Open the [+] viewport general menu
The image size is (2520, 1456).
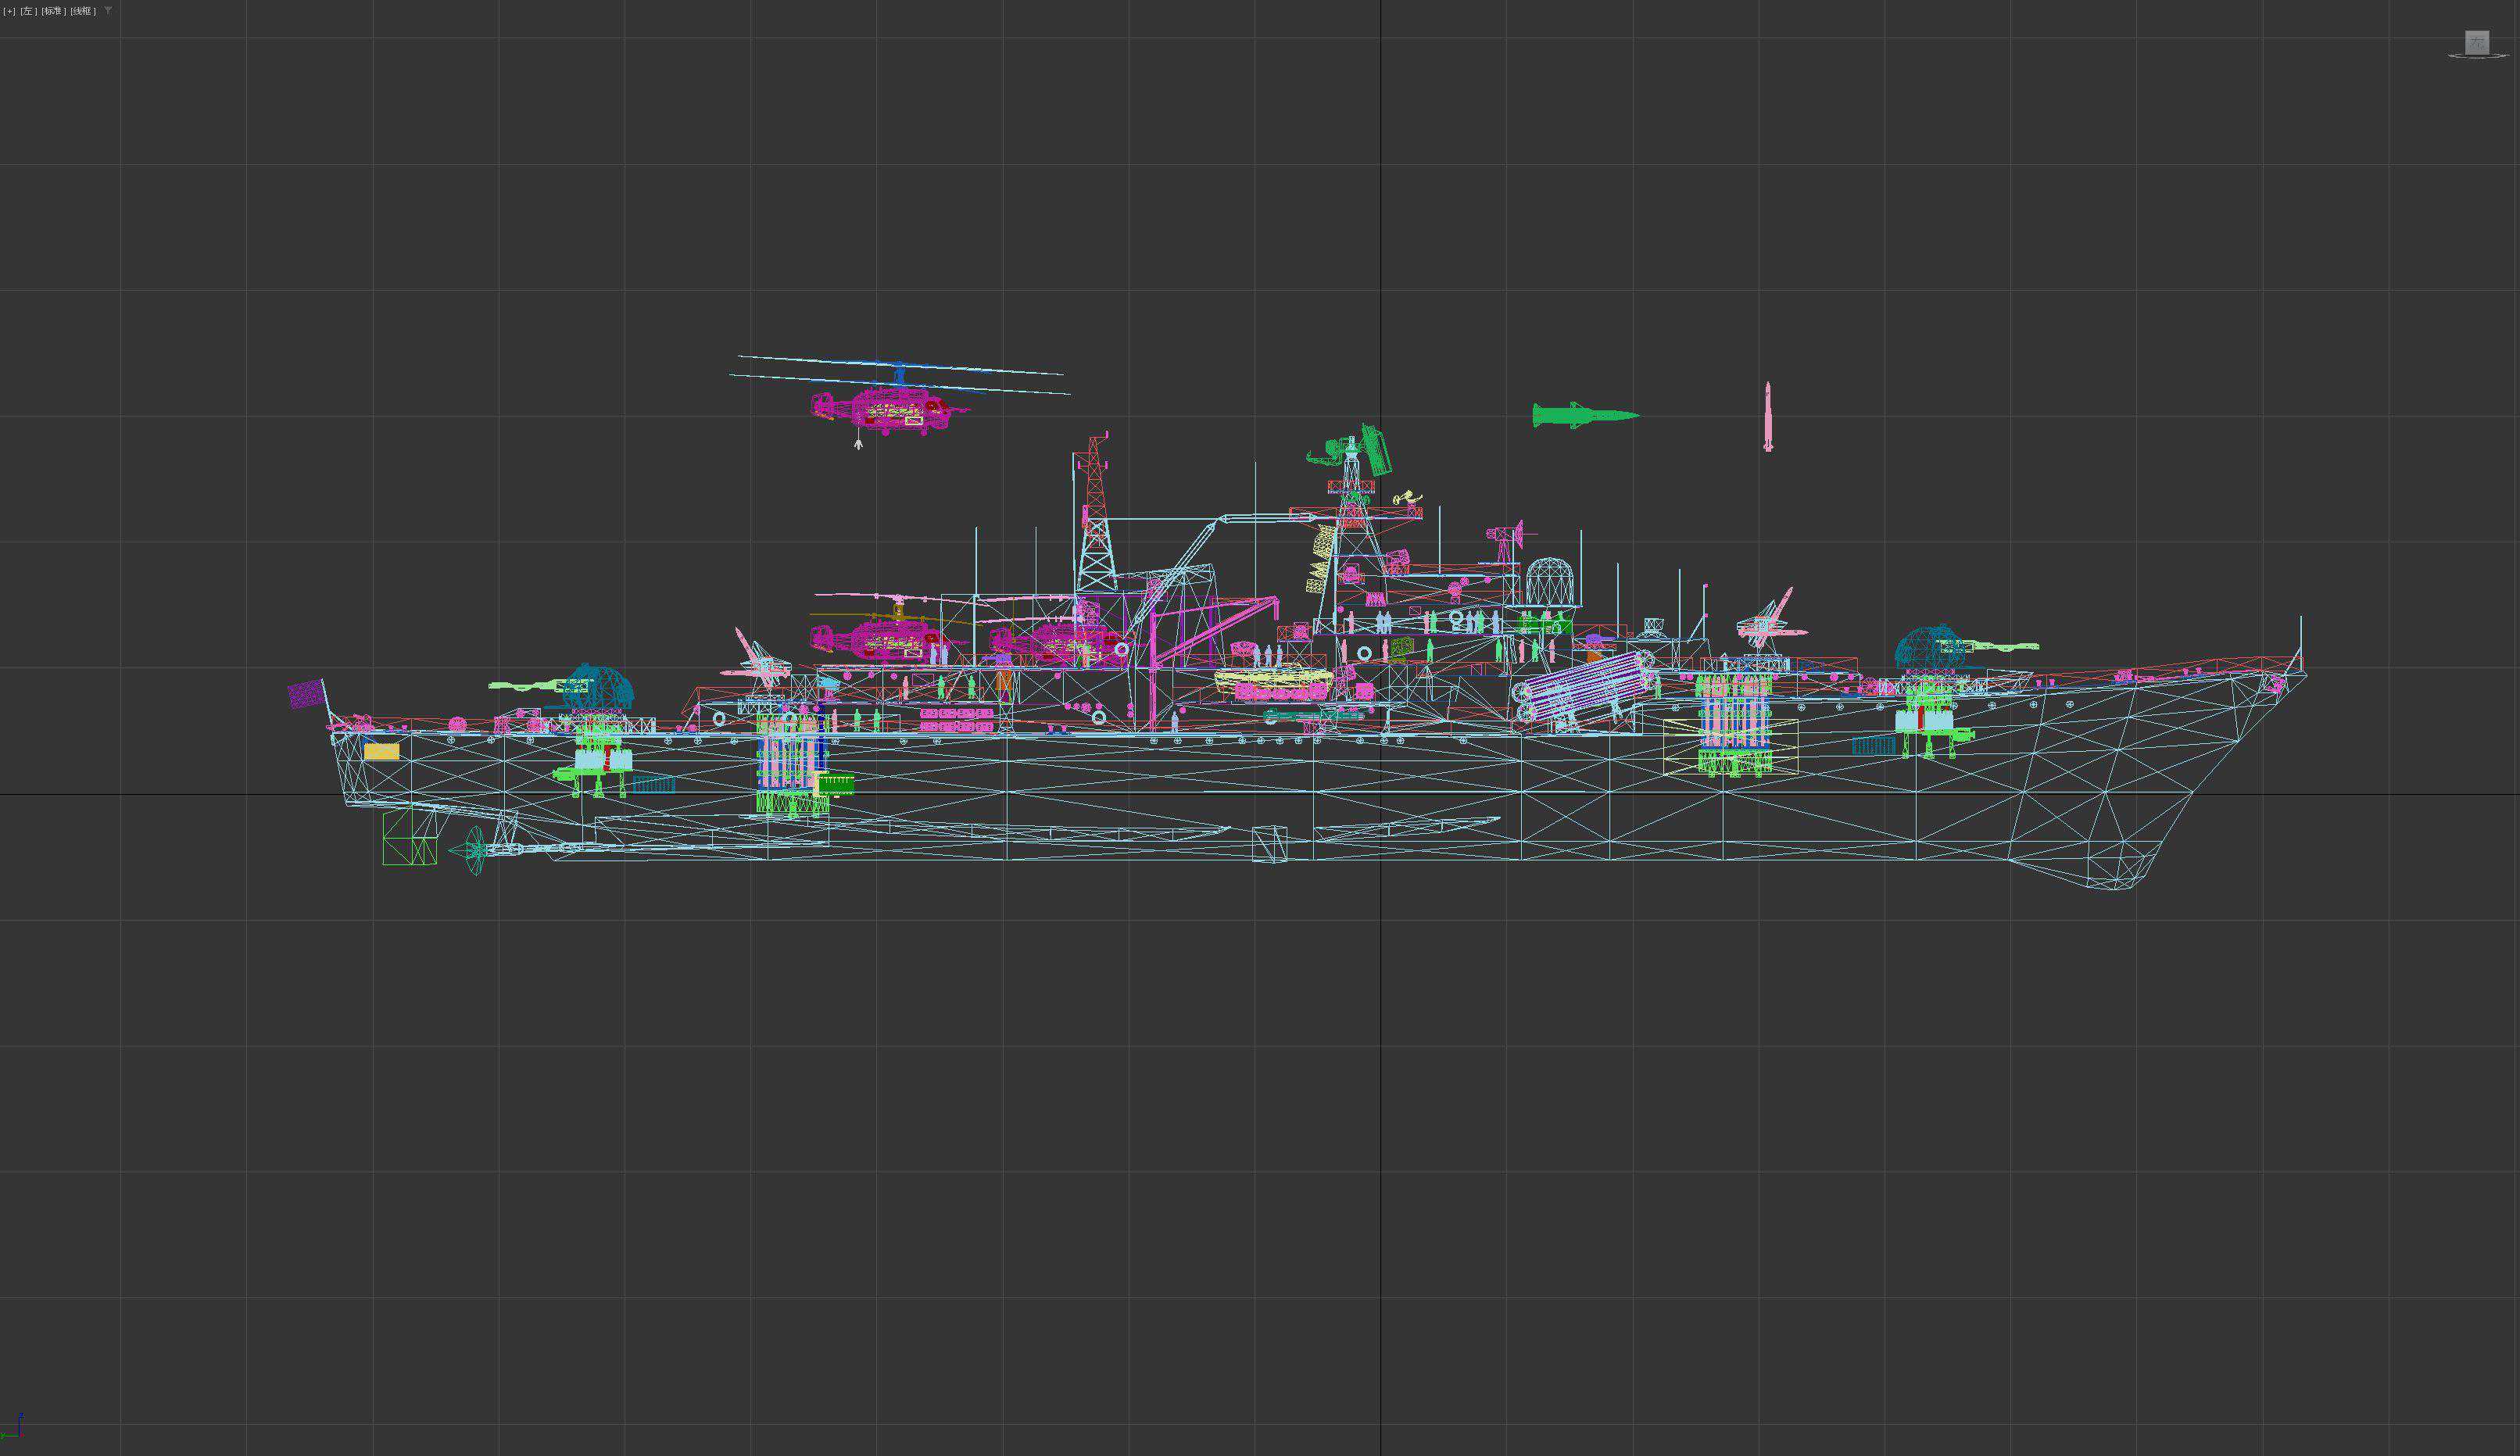[9, 11]
